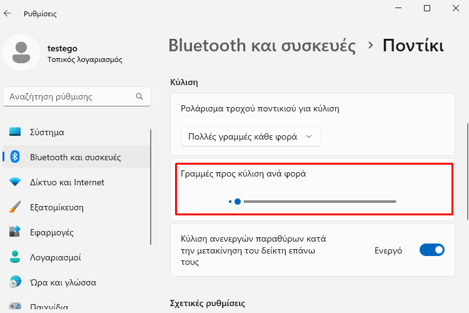Click the lines-to-scroll slider track
Screen dimensions: 469x313
tap(312, 202)
